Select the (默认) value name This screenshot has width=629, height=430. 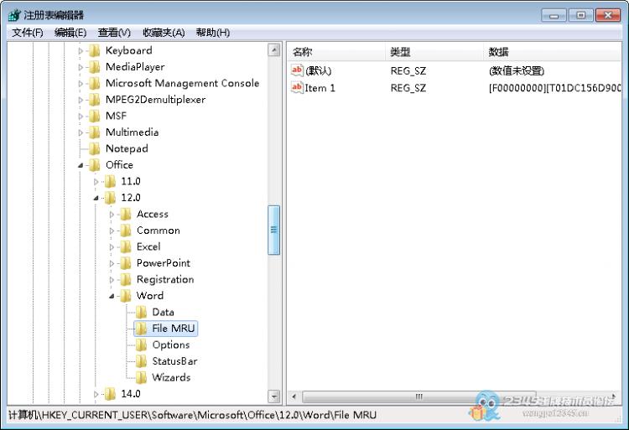[x=318, y=71]
